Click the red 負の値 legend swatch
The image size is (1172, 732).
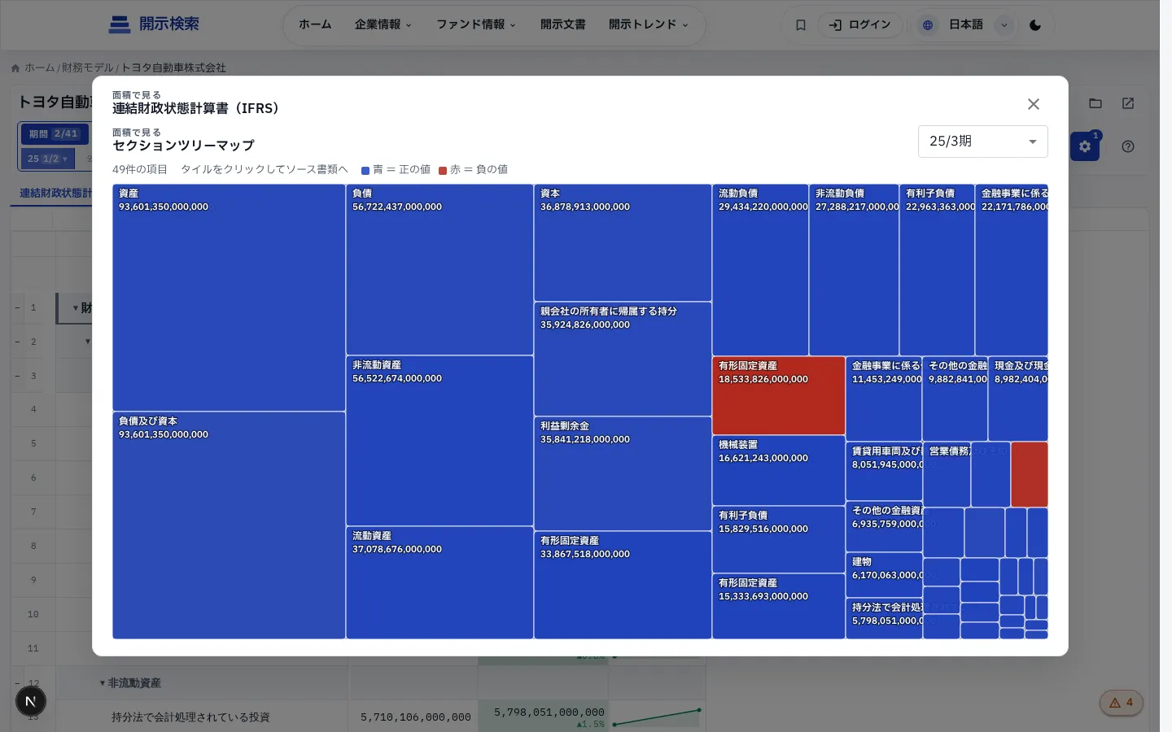(x=443, y=170)
